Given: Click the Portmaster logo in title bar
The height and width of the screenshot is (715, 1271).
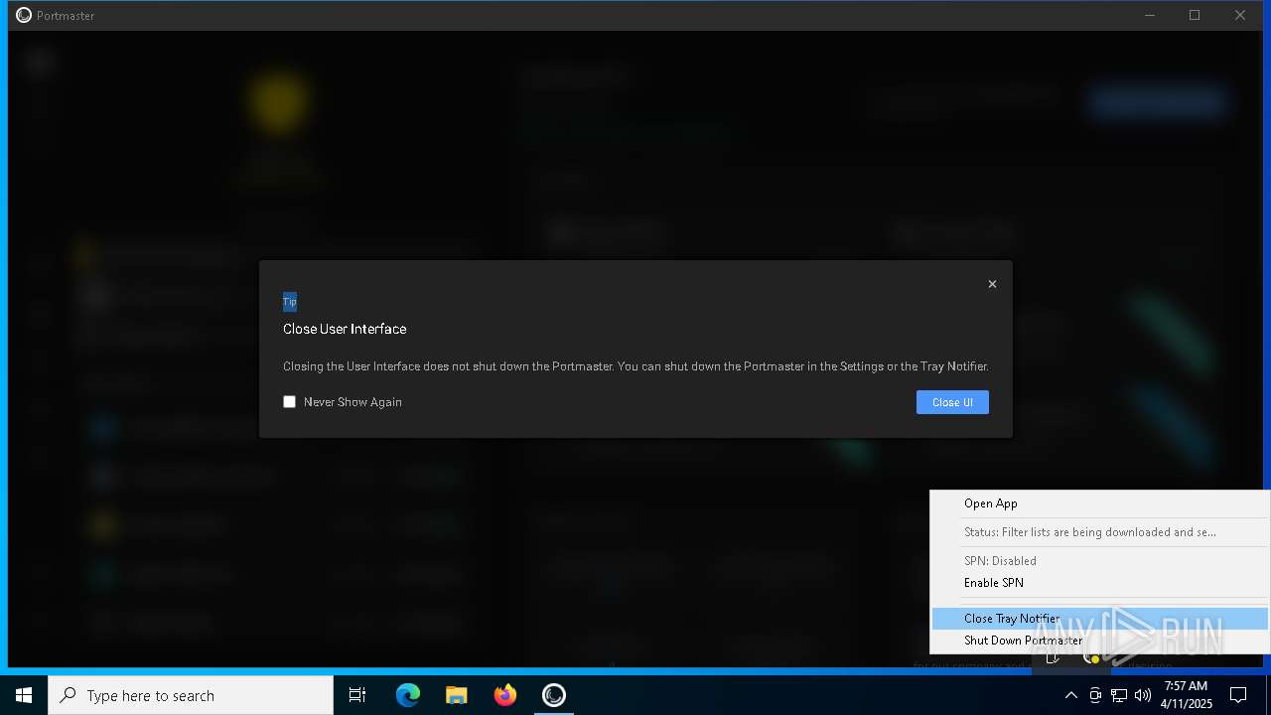Looking at the screenshot, I should pos(24,15).
